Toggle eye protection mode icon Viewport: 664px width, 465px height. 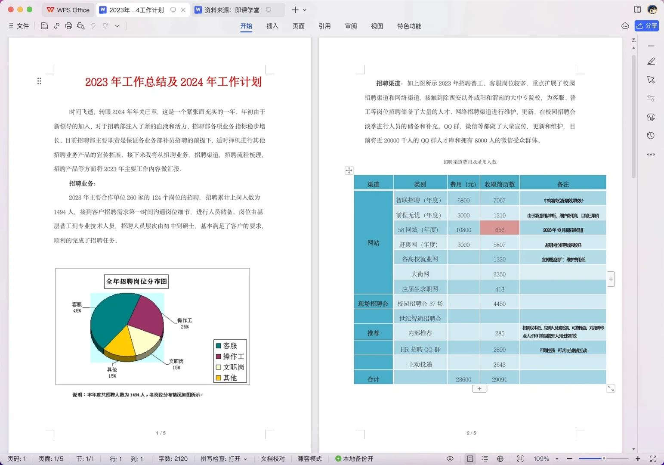tap(450, 459)
